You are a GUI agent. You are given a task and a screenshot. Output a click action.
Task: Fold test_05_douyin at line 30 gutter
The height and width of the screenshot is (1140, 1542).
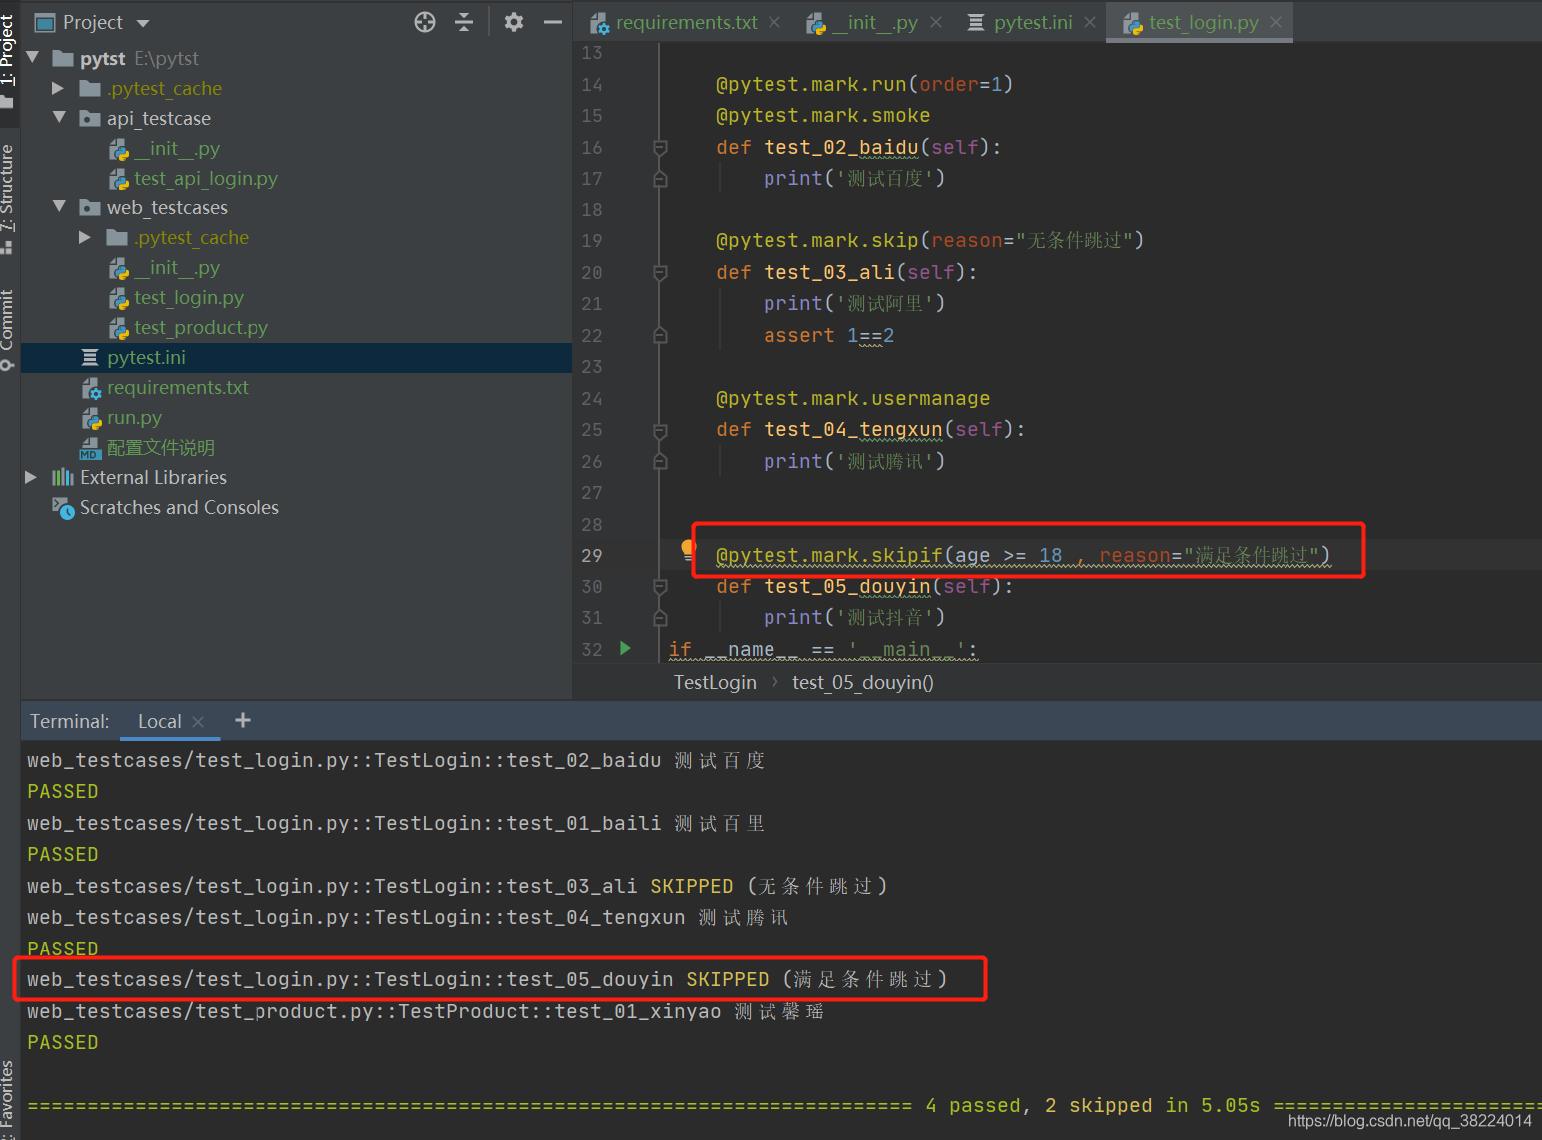click(x=660, y=586)
